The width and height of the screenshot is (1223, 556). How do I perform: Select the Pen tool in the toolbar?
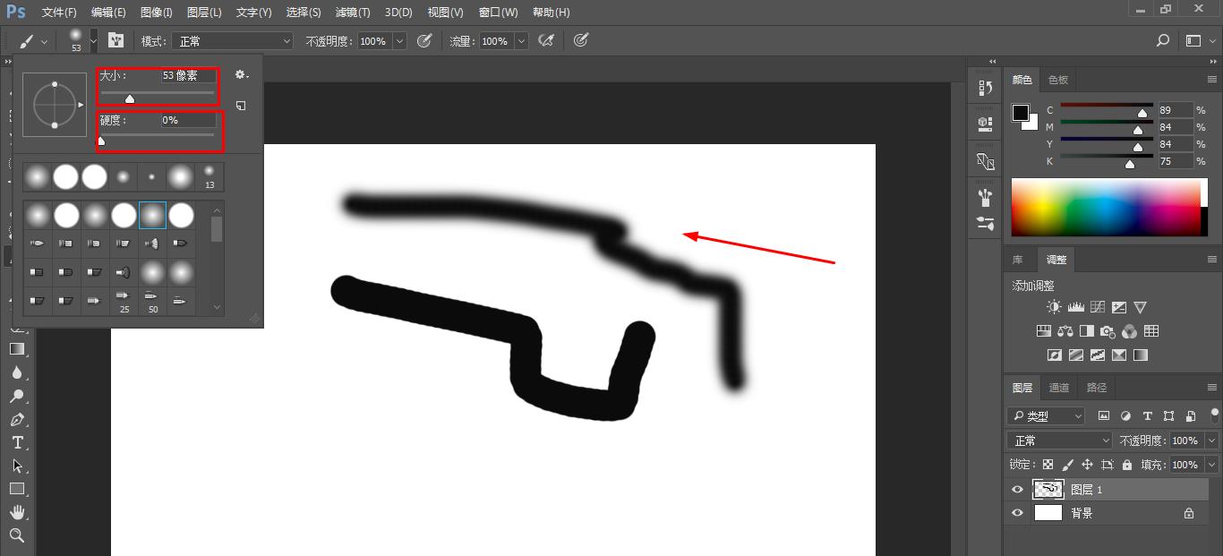click(x=17, y=419)
